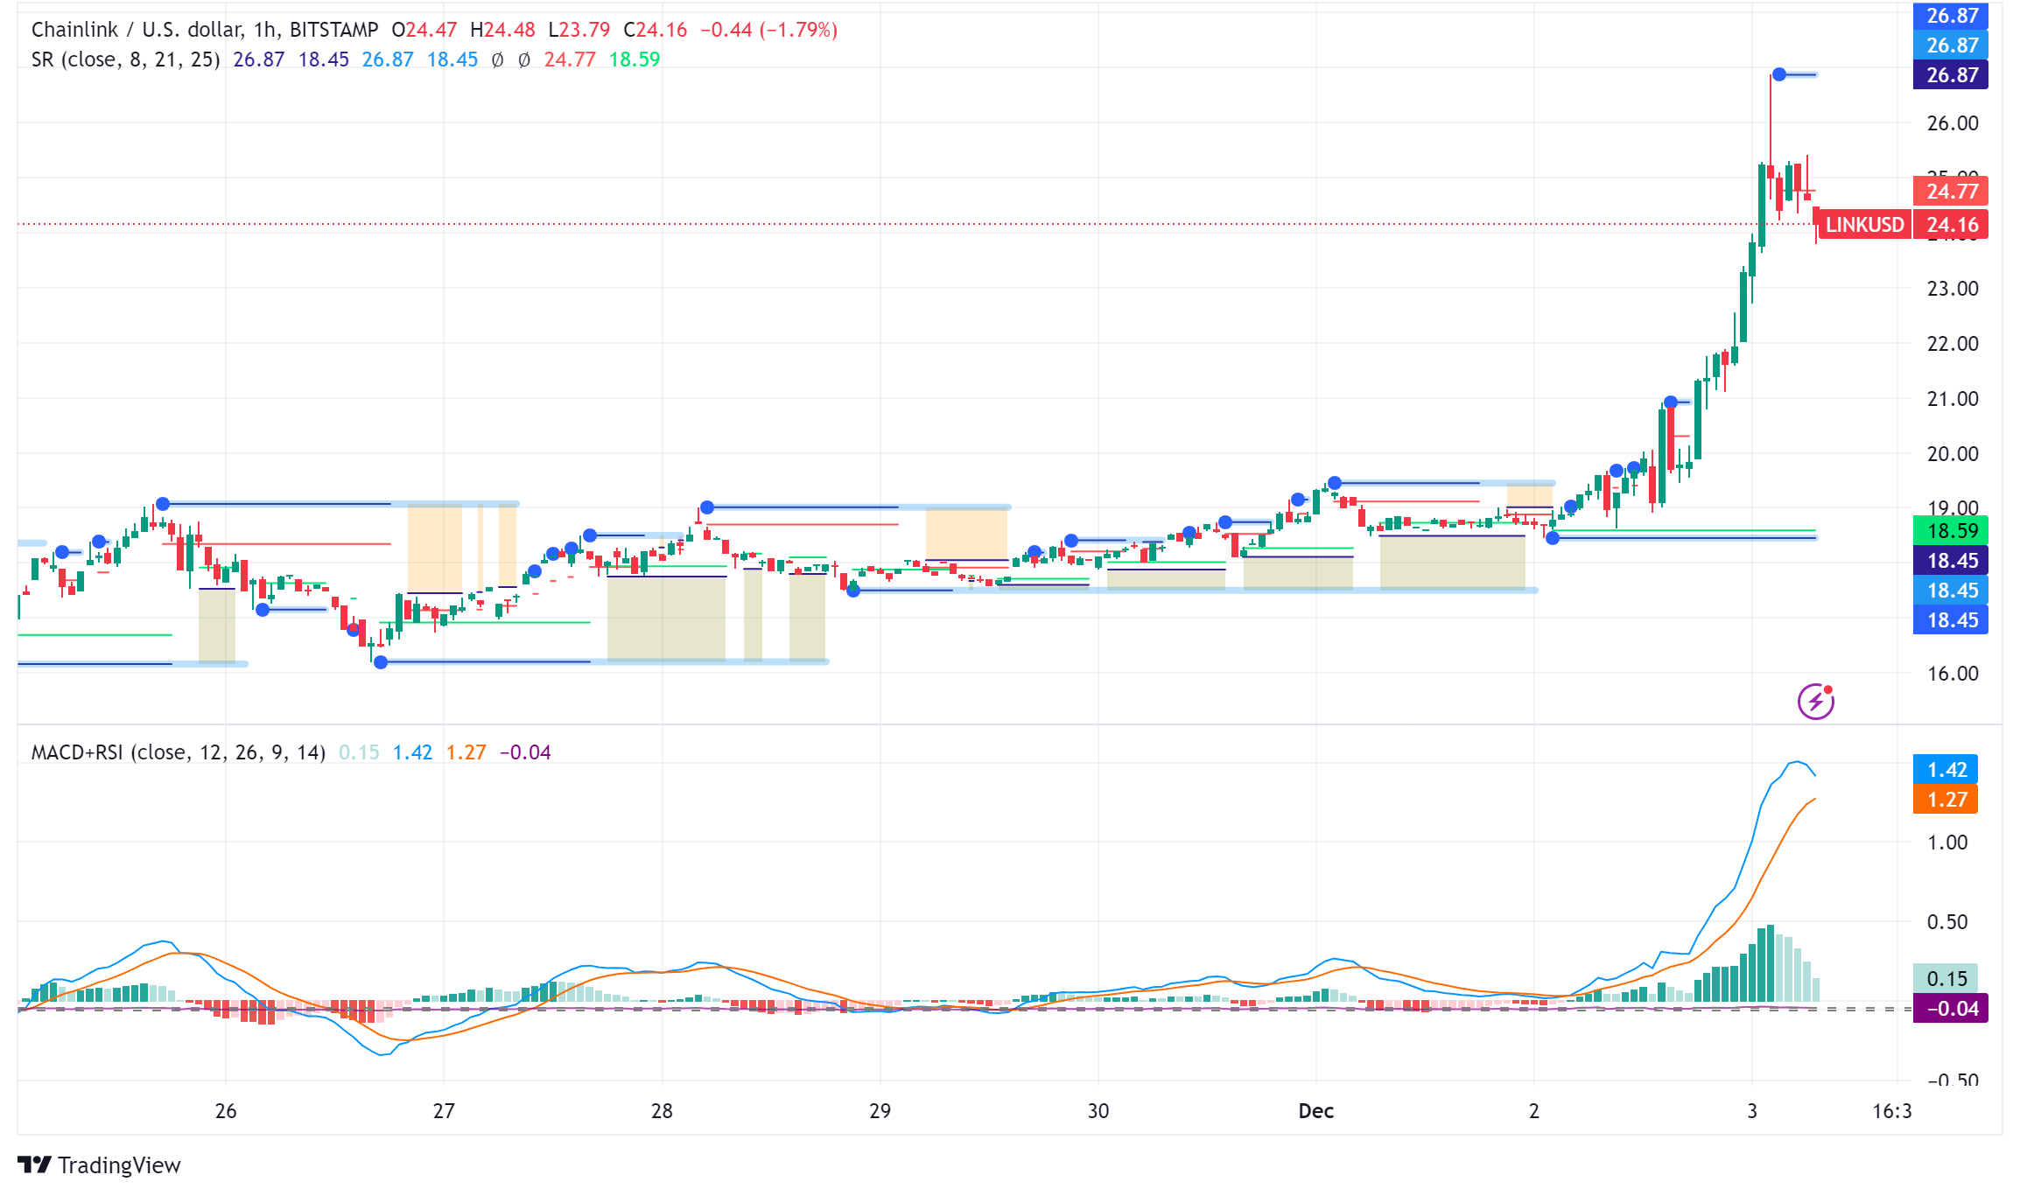Click the green 18.59 price label
2020x1196 pixels.
pos(1952,530)
